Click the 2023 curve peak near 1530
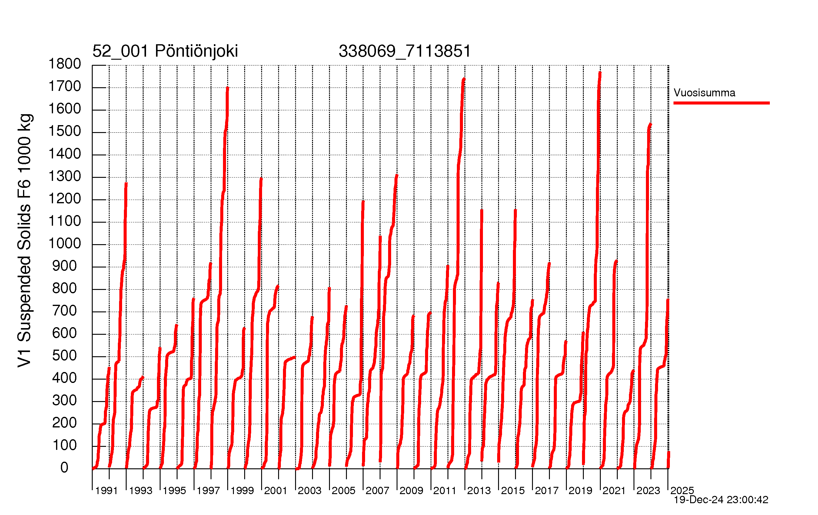This screenshot has height=515, width=818. click(x=650, y=124)
